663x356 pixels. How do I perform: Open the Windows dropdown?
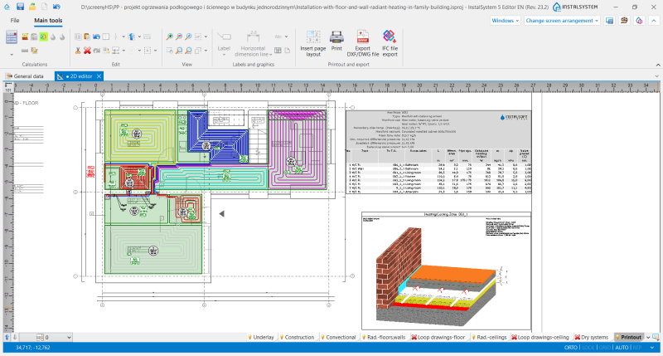pos(506,20)
